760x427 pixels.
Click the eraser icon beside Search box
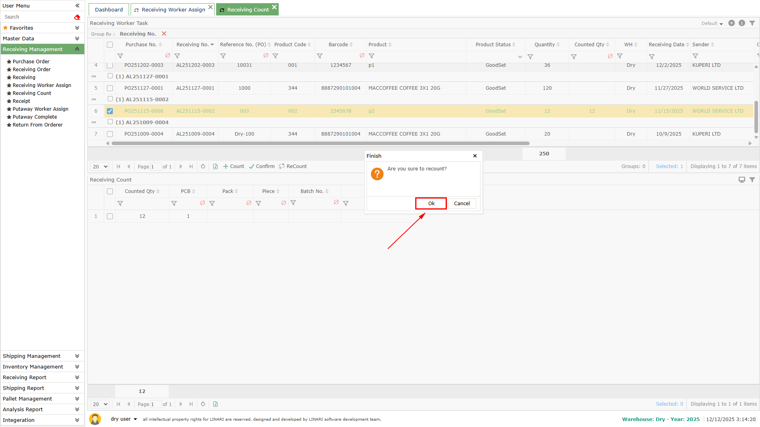pos(77,17)
